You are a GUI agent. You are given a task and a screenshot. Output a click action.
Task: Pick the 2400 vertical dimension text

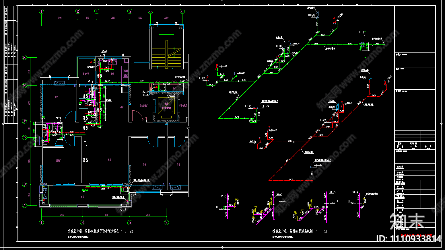[29, 71]
